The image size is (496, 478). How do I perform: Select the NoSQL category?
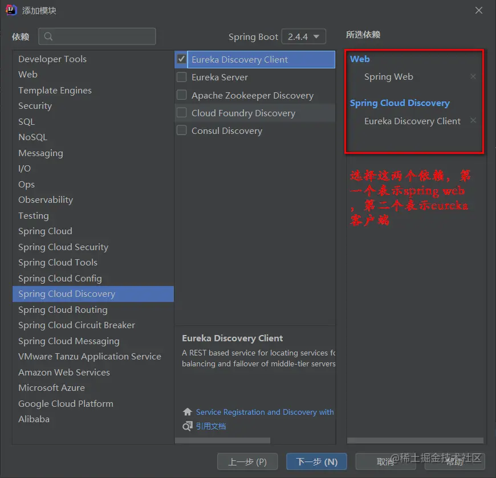93,137
